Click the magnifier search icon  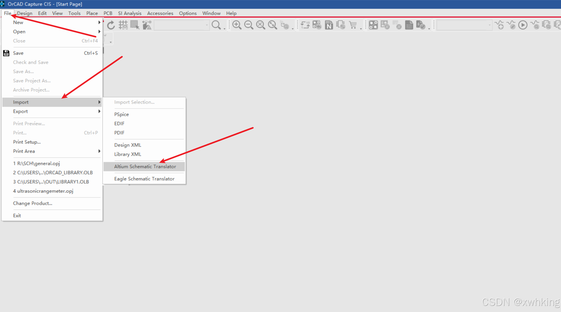(216, 25)
